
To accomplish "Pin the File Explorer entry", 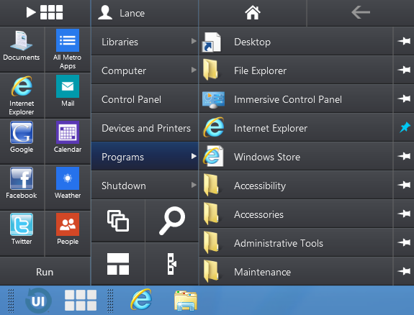I will [x=404, y=70].
